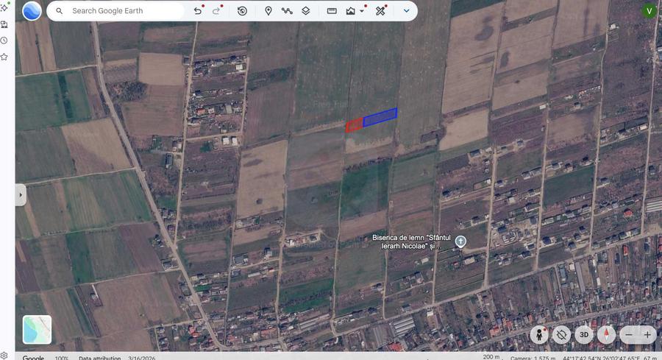The image size is (662, 360).
Task: Open the starred items icon in sidebar
Action: coord(4,57)
